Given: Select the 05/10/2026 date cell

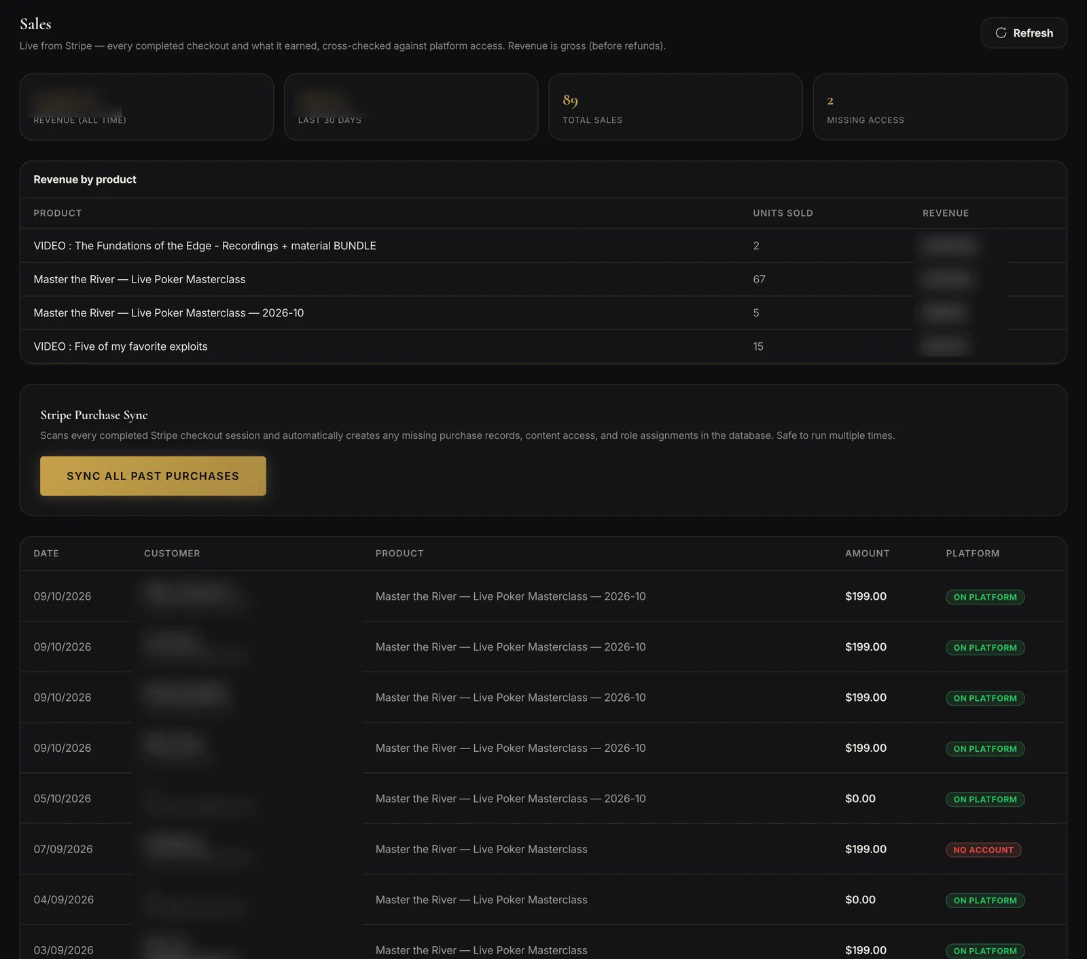Looking at the screenshot, I should point(63,799).
